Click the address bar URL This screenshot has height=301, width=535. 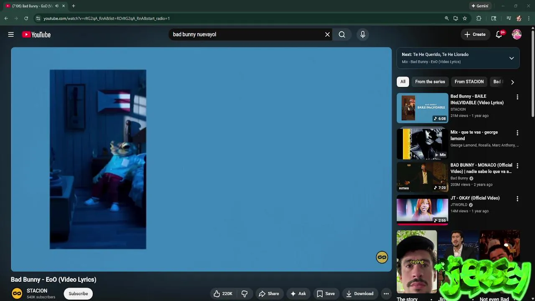click(107, 18)
